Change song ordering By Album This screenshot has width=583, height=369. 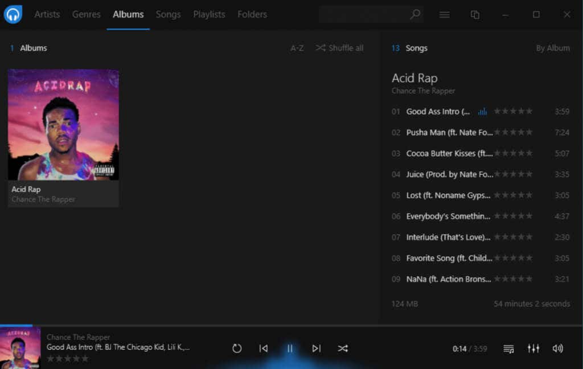pos(552,48)
